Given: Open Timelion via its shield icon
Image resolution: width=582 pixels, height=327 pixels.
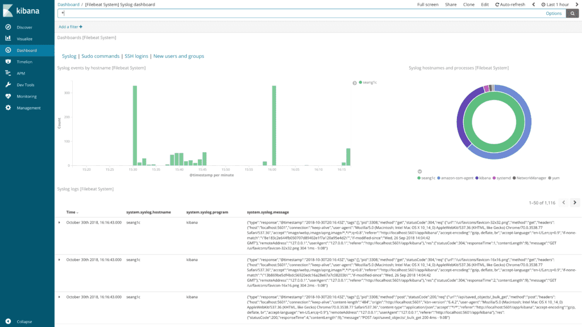Looking at the screenshot, I should [x=8, y=61].
